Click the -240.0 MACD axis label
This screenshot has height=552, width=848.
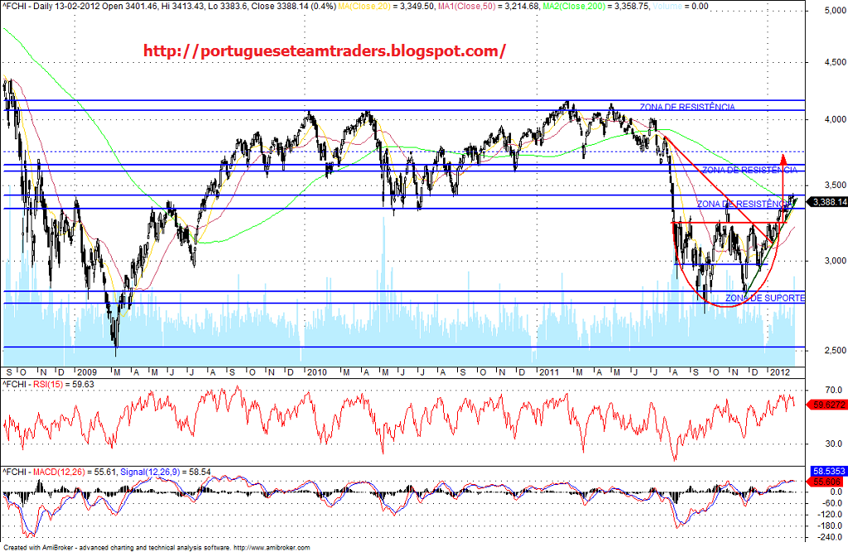pos(831,537)
